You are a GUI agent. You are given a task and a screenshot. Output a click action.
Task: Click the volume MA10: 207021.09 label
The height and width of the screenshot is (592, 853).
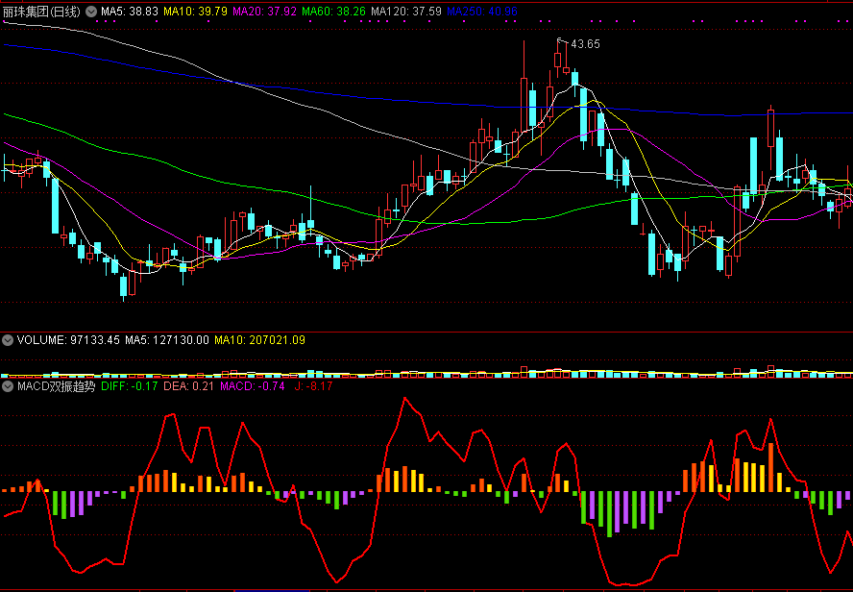tap(259, 340)
